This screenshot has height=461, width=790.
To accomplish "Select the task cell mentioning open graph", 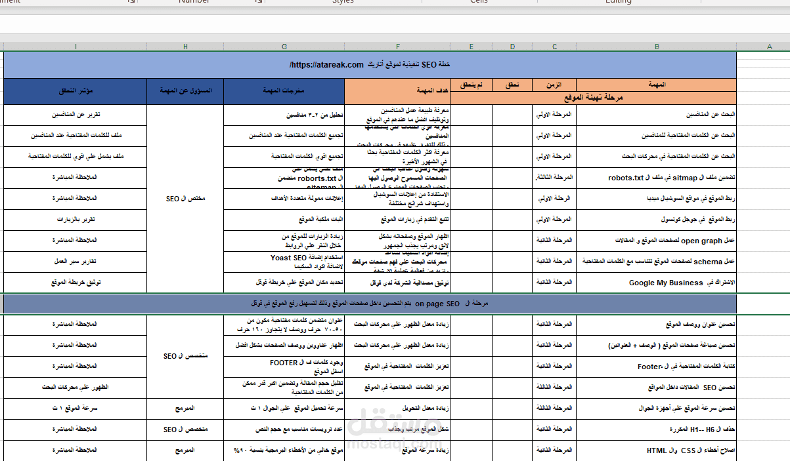I will pos(657,240).
